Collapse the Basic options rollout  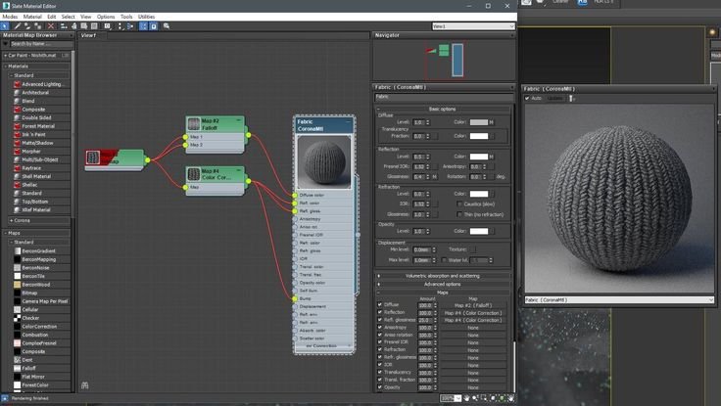[443, 110]
